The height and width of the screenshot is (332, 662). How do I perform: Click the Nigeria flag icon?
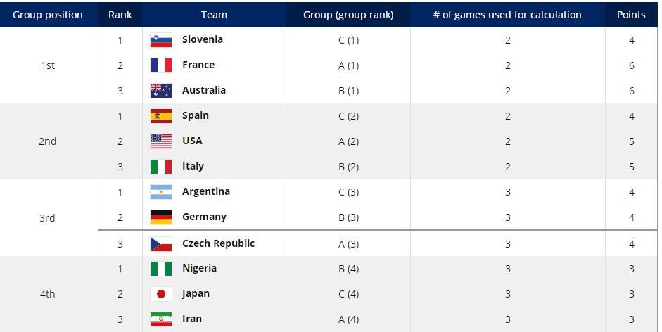(161, 269)
